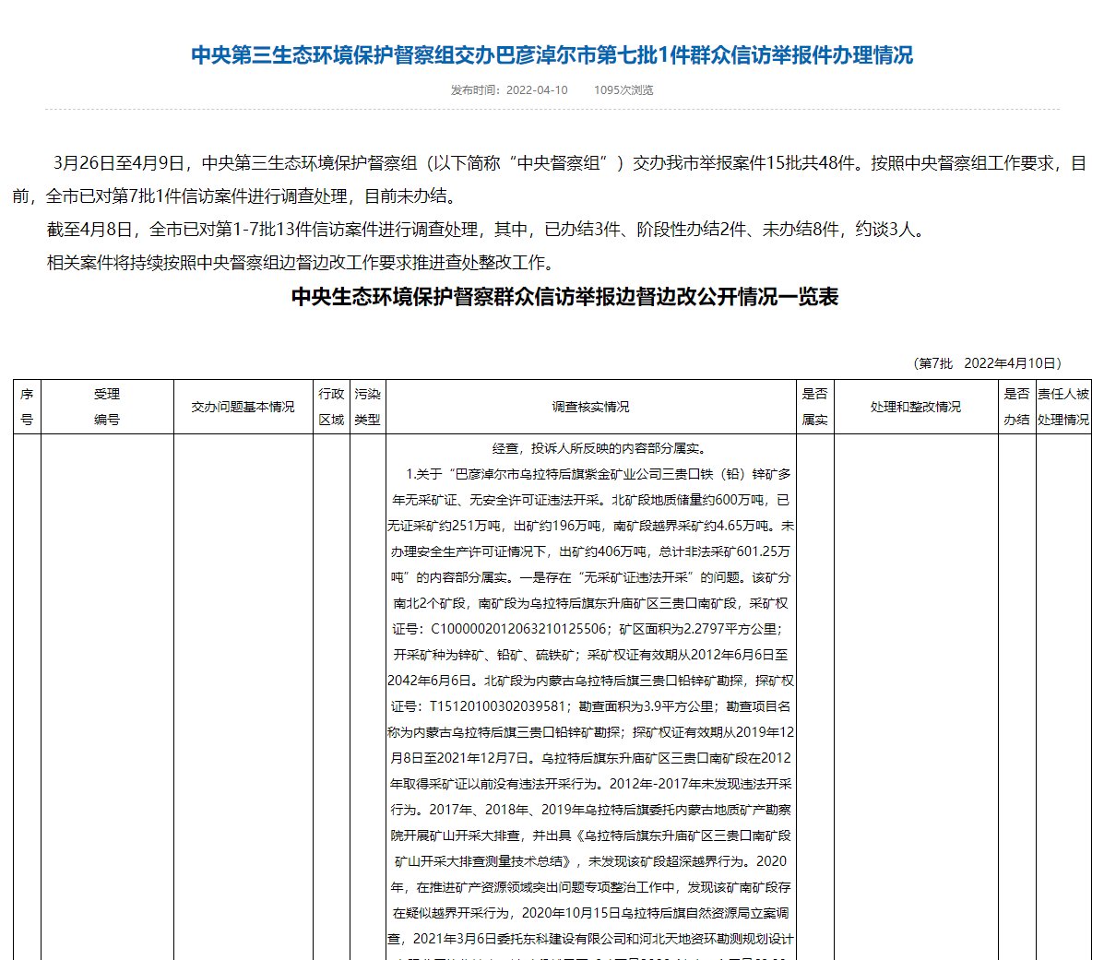
Task: Select the 是否属实 column header
Action: coord(814,407)
